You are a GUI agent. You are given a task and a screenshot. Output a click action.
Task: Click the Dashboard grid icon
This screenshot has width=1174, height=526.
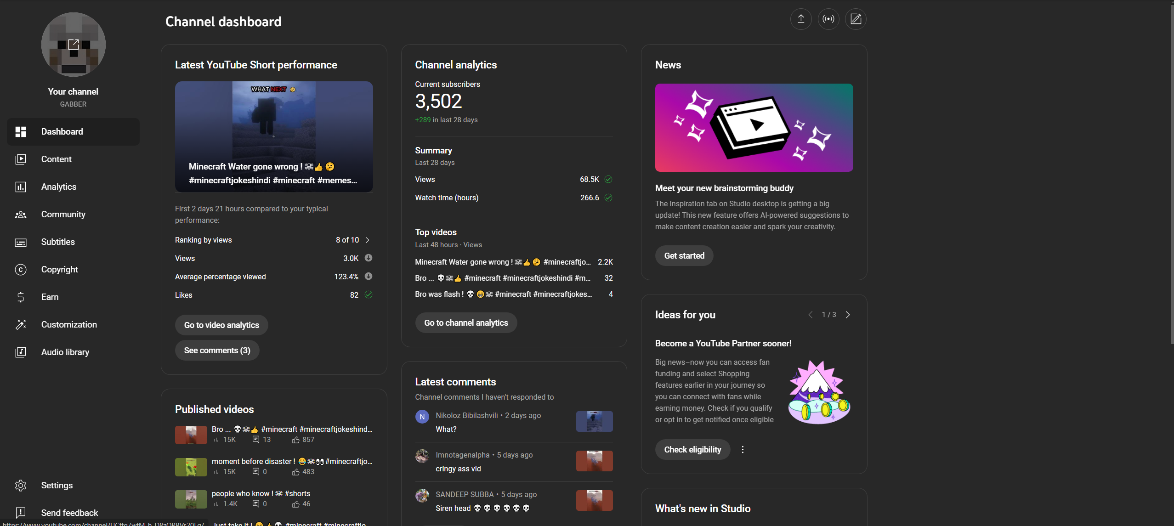click(x=21, y=132)
